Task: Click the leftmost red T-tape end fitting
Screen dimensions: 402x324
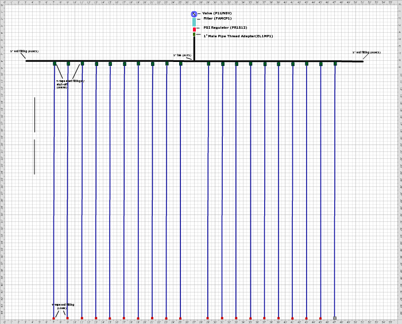Action: point(54,318)
